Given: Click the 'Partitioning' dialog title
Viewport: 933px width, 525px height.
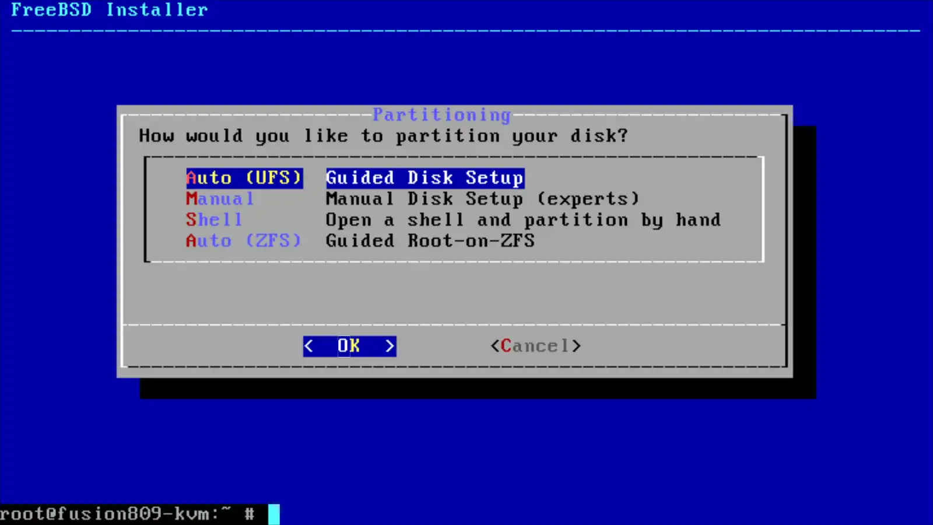Looking at the screenshot, I should tap(442, 115).
